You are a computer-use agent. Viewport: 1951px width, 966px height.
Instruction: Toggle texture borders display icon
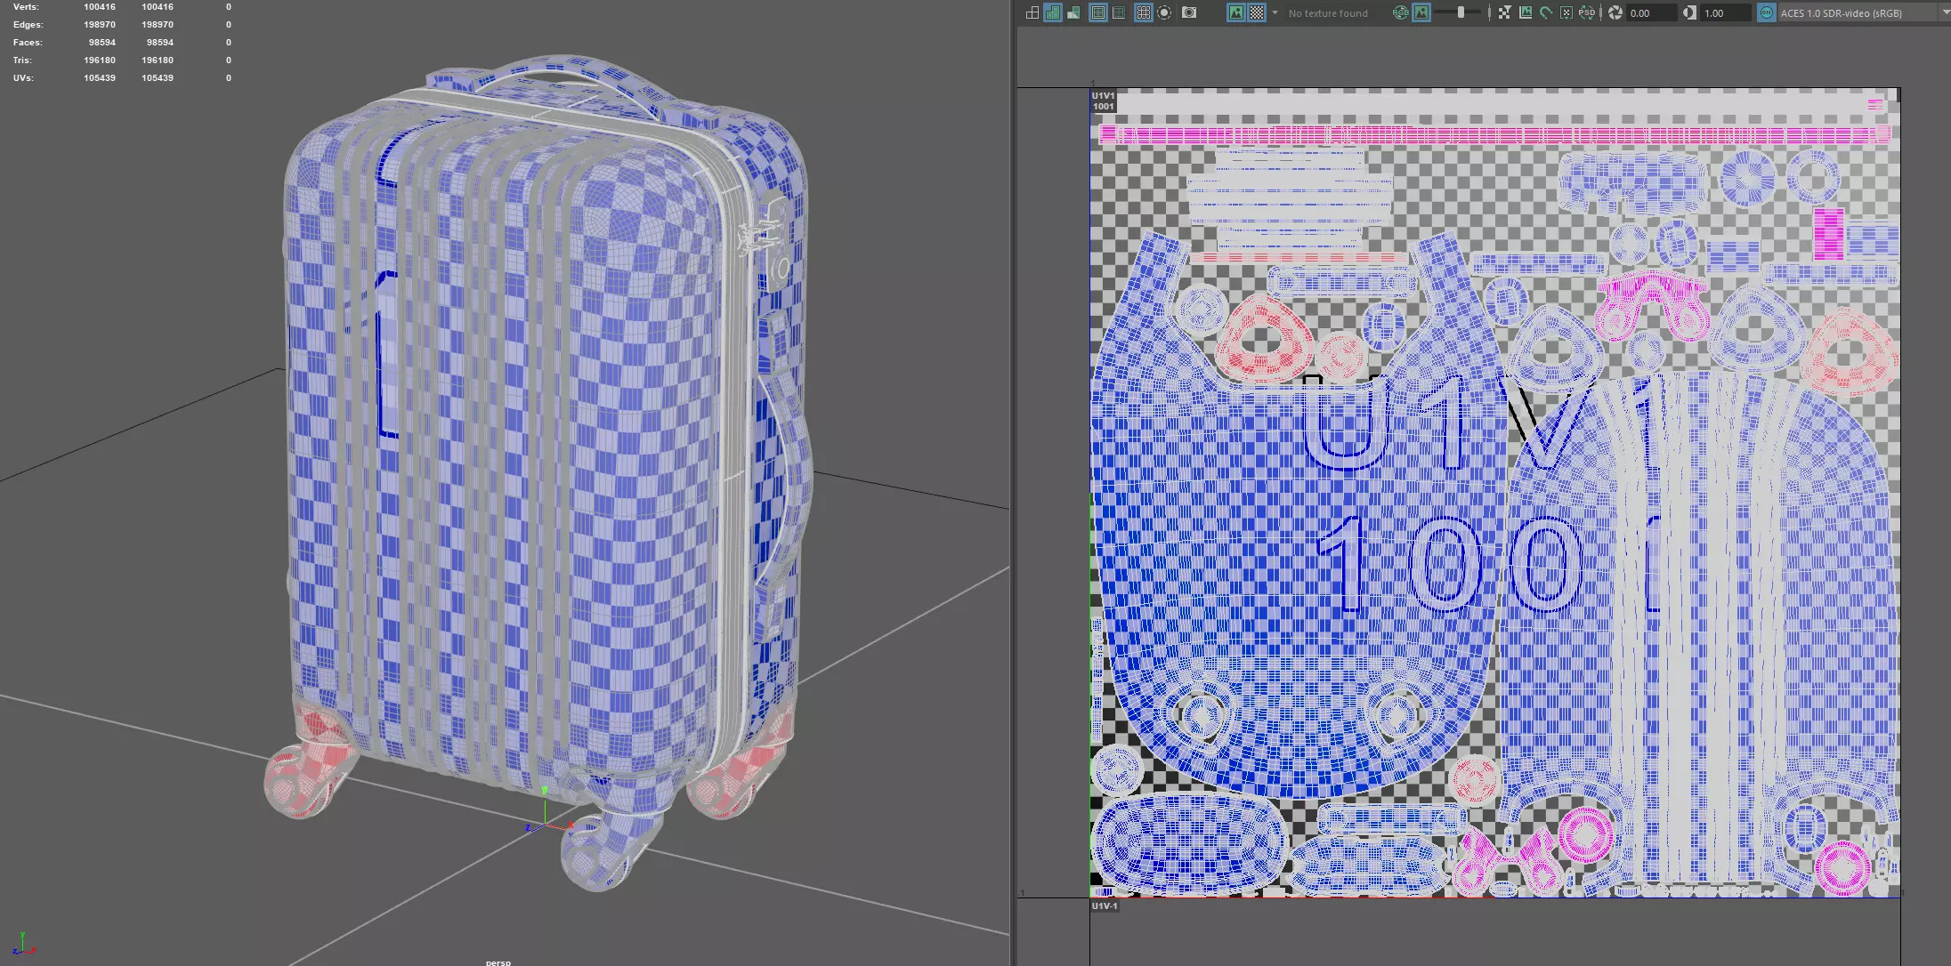click(1098, 12)
